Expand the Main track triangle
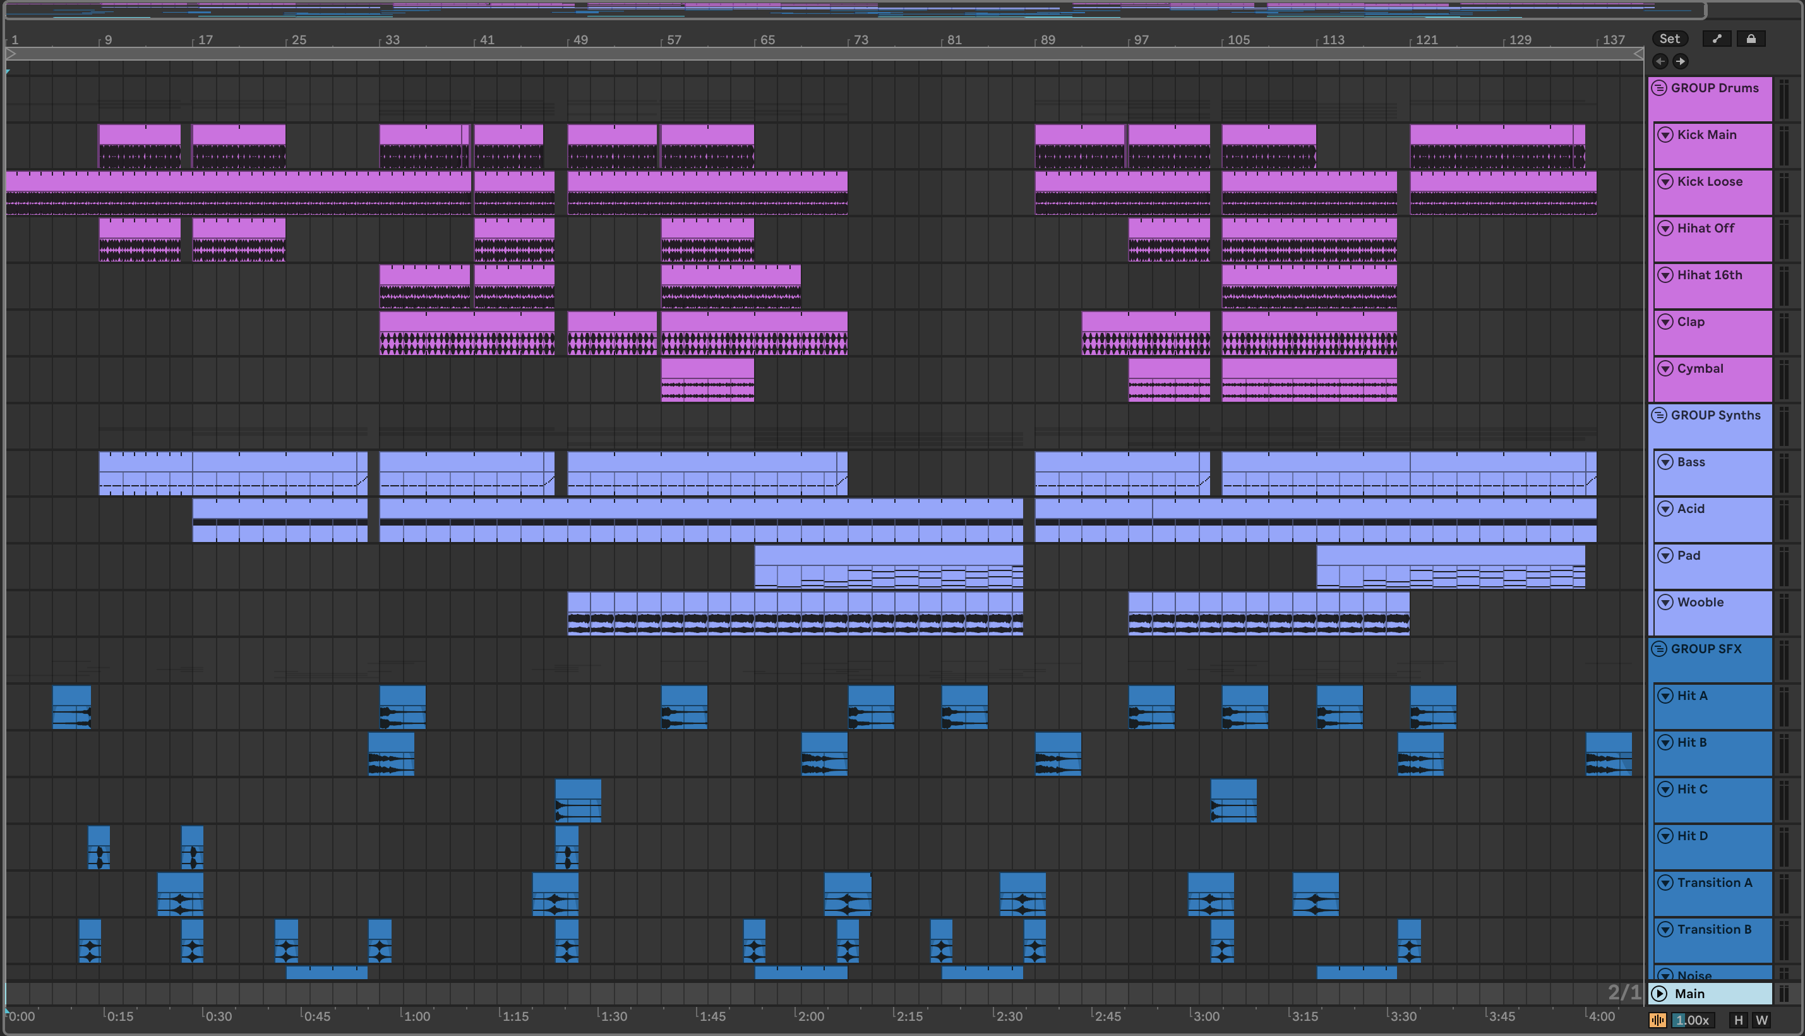Screen dimensions: 1805x1036 point(1659,993)
